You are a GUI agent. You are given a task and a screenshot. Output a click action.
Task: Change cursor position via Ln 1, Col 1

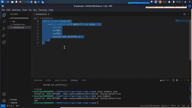click(150, 106)
